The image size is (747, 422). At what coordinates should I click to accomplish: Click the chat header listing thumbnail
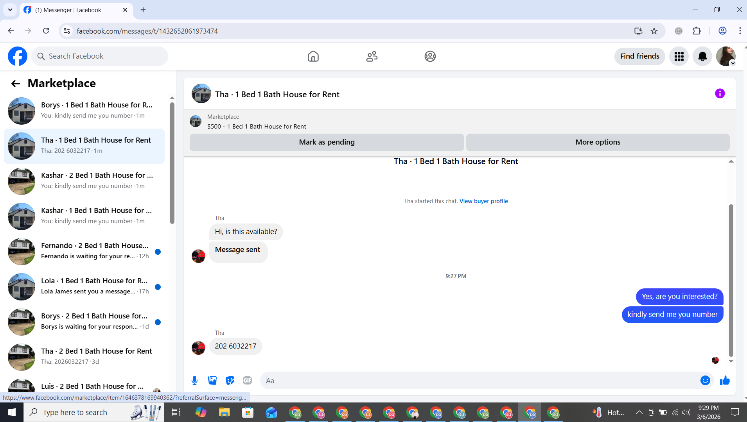(x=201, y=93)
